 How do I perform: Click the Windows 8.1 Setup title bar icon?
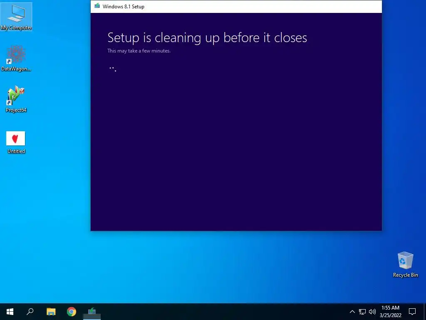(97, 6)
